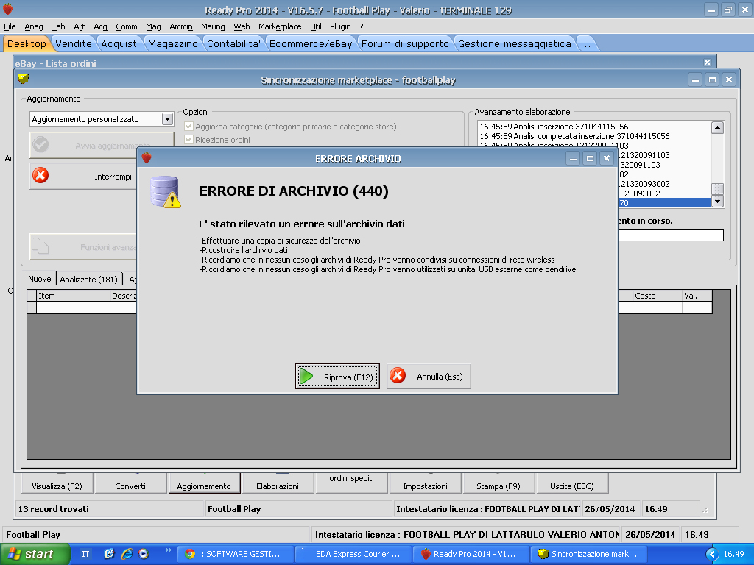Open the Comm menu
Image resolution: width=754 pixels, height=565 pixels.
(127, 26)
